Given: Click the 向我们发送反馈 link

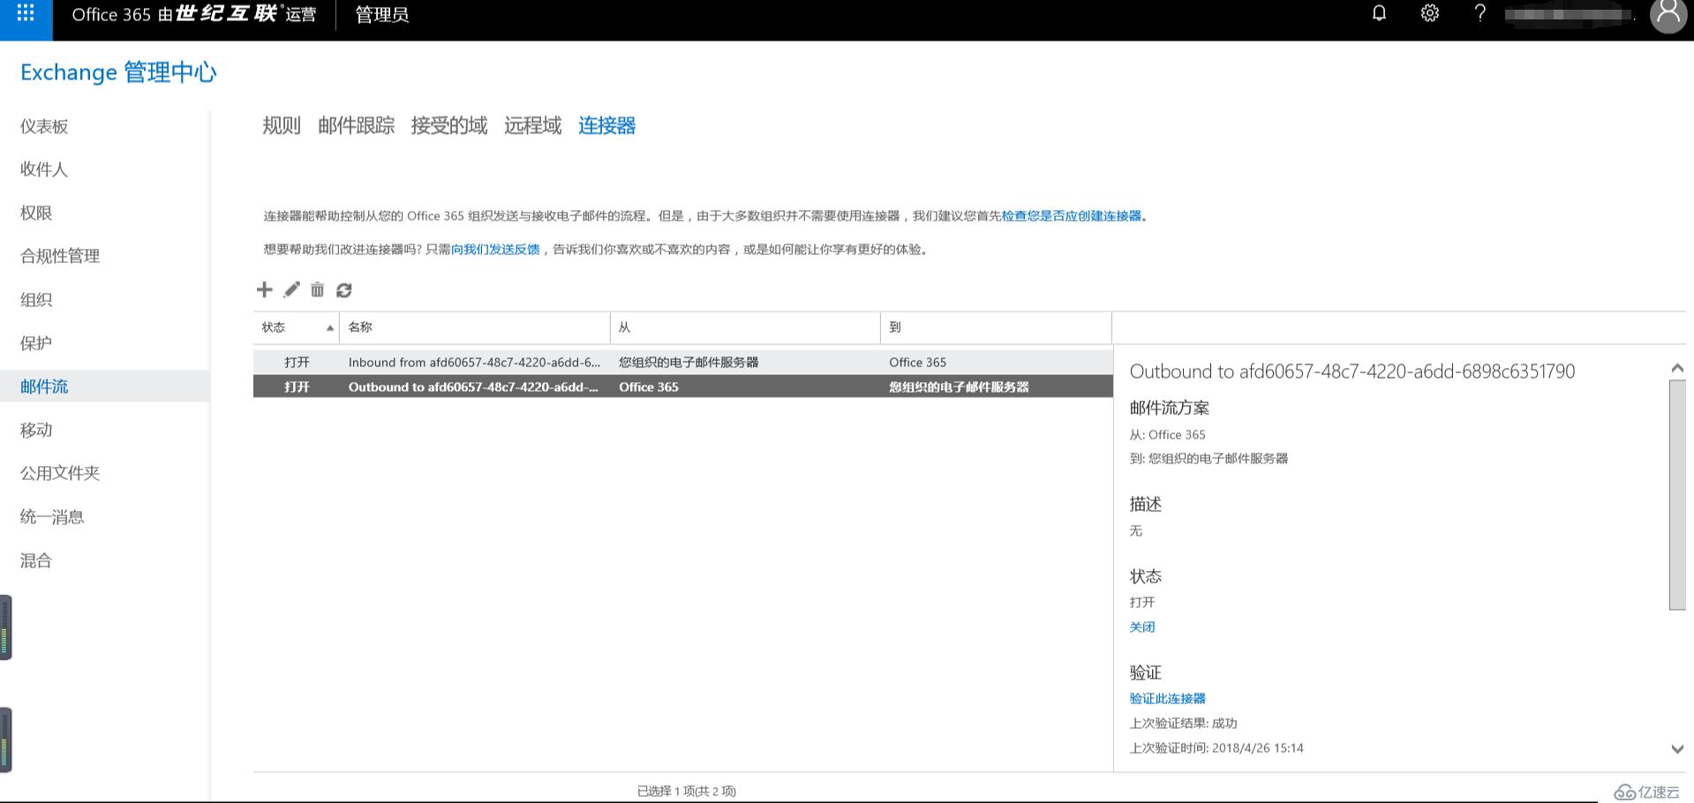Looking at the screenshot, I should coord(495,249).
